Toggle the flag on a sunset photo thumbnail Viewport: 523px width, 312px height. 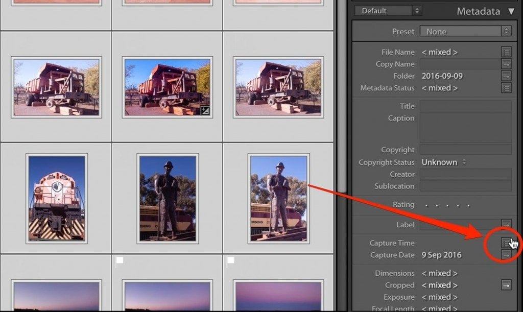coord(119,260)
